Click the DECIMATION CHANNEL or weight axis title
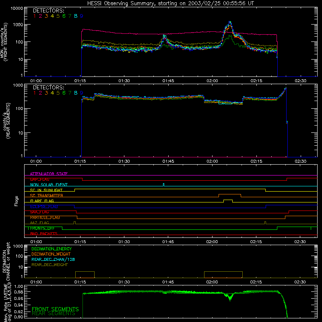The height and width of the screenshot is (322, 322). point(6,261)
